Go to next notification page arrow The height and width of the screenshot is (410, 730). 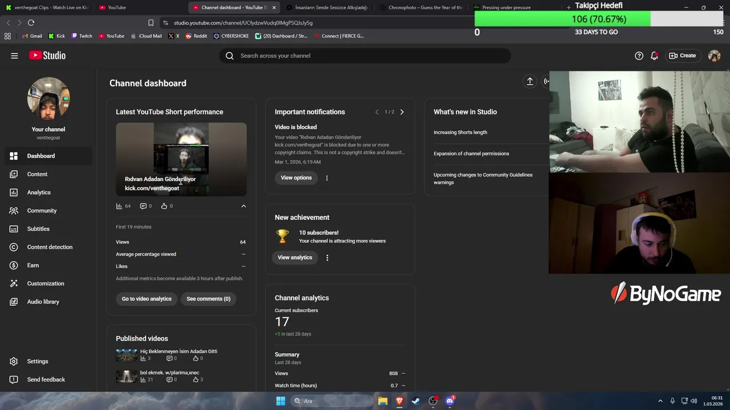coord(401,112)
